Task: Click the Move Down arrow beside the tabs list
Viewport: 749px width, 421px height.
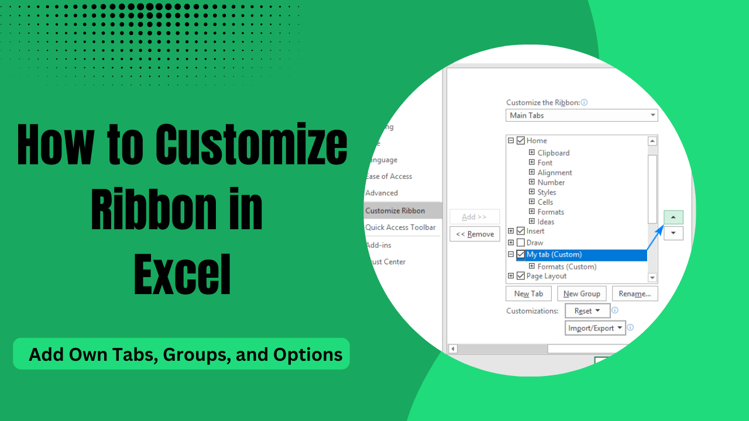Action: point(673,233)
